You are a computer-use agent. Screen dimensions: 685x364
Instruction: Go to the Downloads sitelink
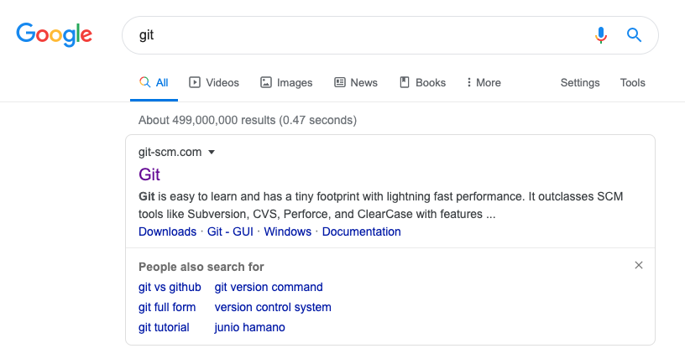pyautogui.click(x=167, y=231)
